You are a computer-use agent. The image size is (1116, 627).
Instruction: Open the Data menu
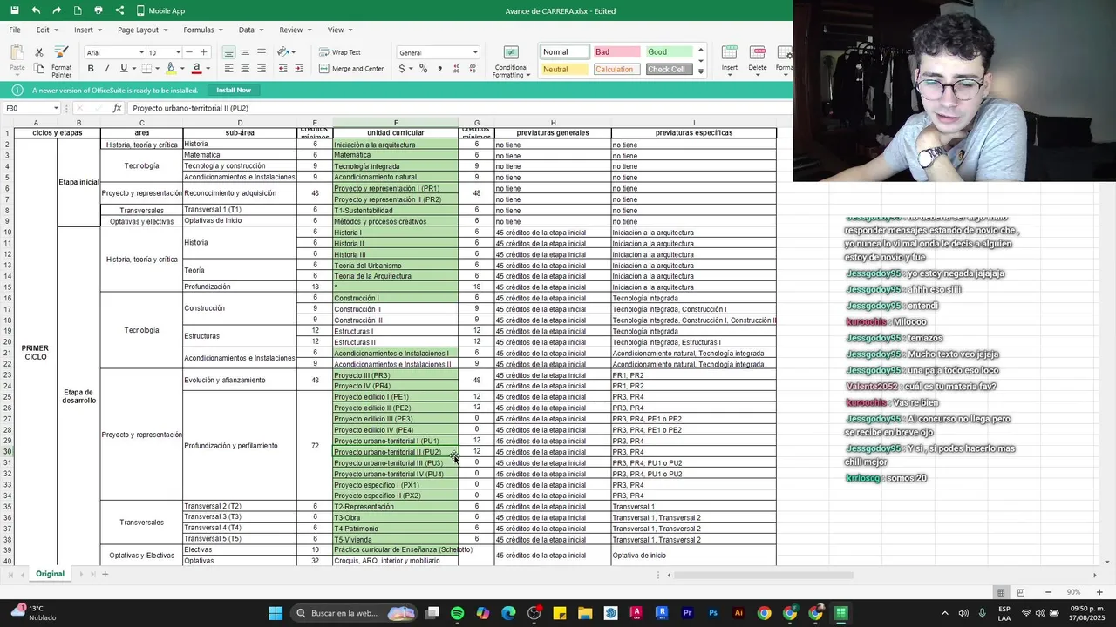click(249, 30)
